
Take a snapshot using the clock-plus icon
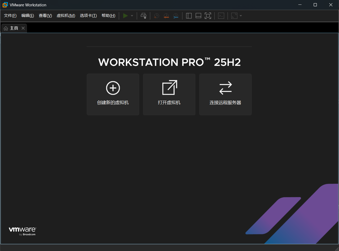tap(157, 16)
